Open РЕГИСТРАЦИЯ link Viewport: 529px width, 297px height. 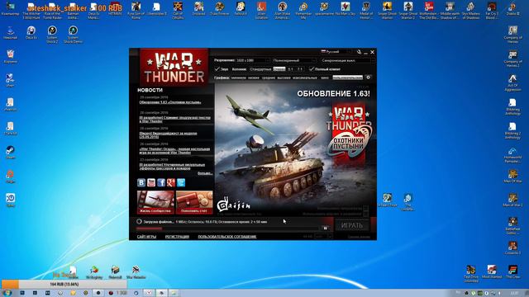177,237
